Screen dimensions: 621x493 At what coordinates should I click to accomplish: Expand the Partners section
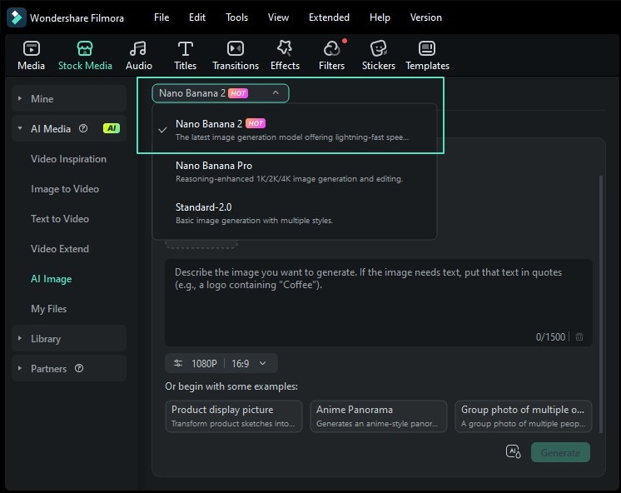[69, 368]
